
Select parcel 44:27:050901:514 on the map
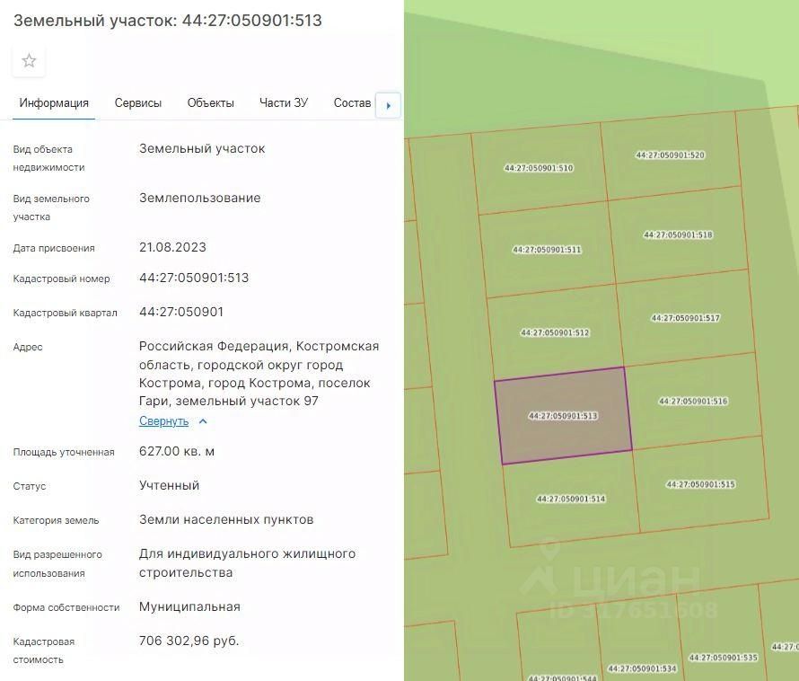click(x=571, y=499)
